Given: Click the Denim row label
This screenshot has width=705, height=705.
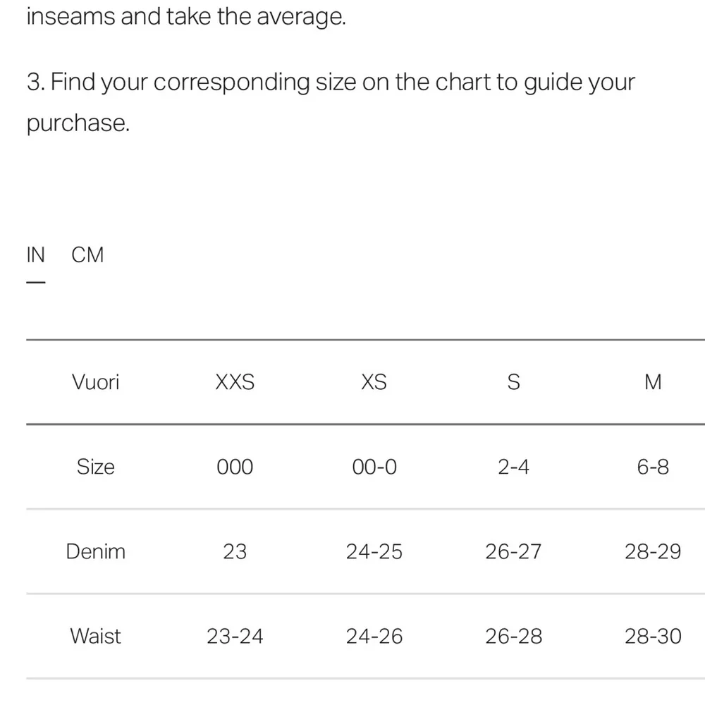Looking at the screenshot, I should pyautogui.click(x=96, y=551).
